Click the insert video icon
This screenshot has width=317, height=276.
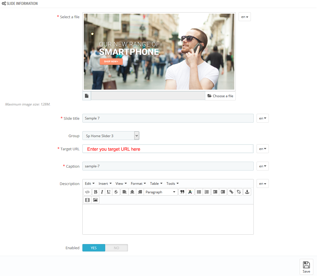[87, 200]
